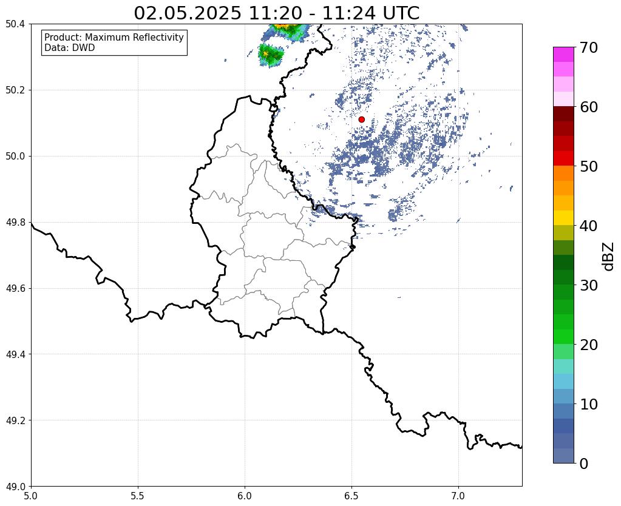This screenshot has height=506, width=621.
Task: Click the 20 dBZ colorbar tick label
Action: pos(589,345)
